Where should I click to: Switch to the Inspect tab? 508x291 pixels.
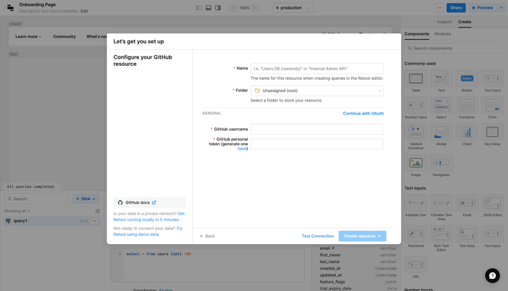444,22
